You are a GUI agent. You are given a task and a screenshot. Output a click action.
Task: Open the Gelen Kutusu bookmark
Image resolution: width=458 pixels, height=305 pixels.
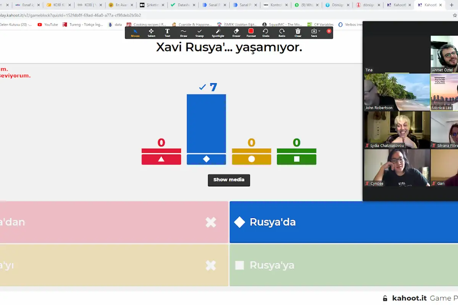click(16, 24)
